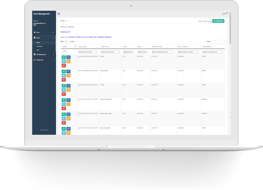Click the orange pencil edit icon for ICY_Hot
Image resolution: width=263 pixels, height=190 pixels.
(x=69, y=90)
